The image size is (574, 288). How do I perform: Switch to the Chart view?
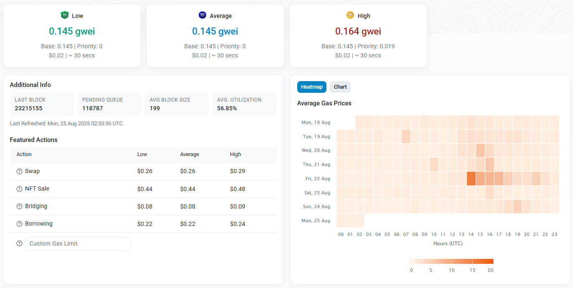click(x=340, y=87)
